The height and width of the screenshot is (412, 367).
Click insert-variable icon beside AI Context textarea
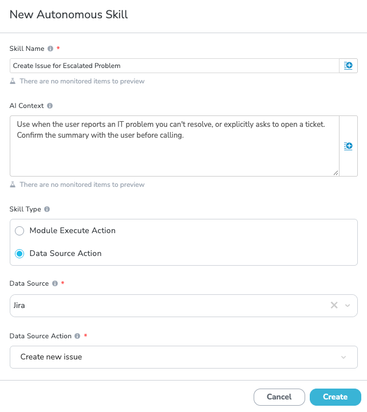tap(348, 146)
